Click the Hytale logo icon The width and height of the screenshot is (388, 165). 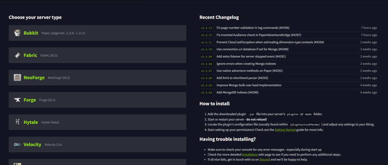click(17, 122)
